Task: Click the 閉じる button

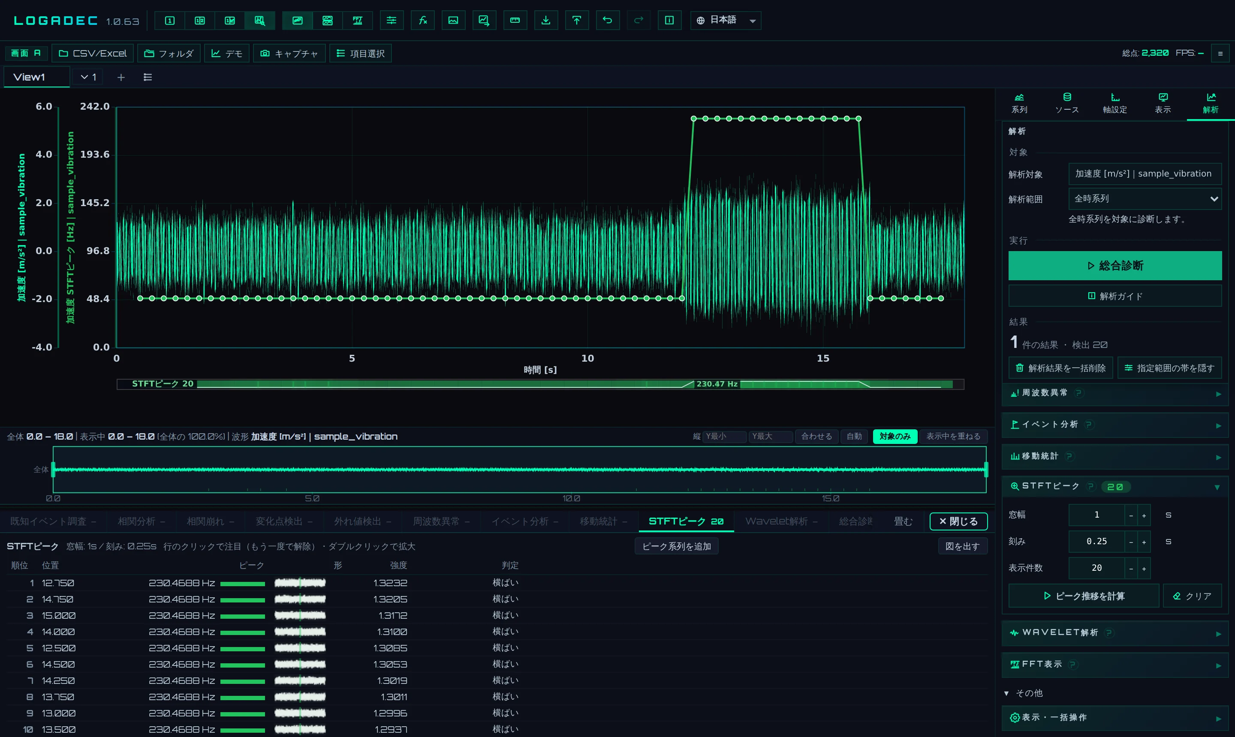Action: point(958,521)
